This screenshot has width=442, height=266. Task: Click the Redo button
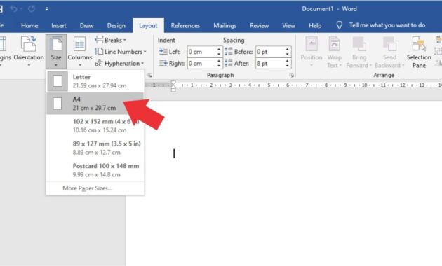click(x=32, y=8)
